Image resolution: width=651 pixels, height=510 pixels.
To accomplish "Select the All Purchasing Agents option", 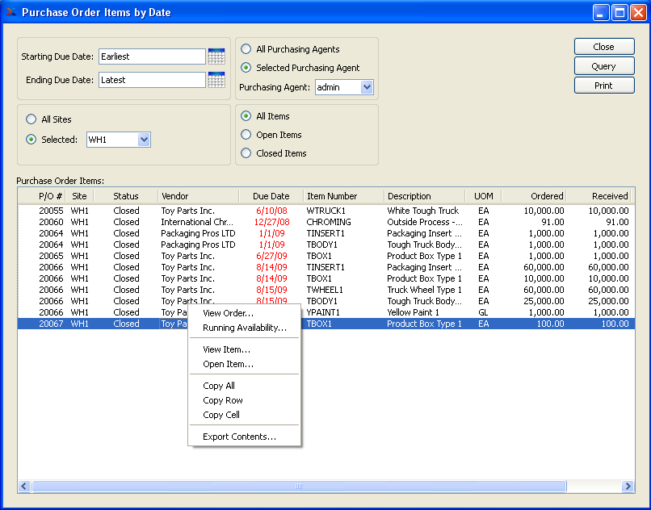I will coord(246,49).
